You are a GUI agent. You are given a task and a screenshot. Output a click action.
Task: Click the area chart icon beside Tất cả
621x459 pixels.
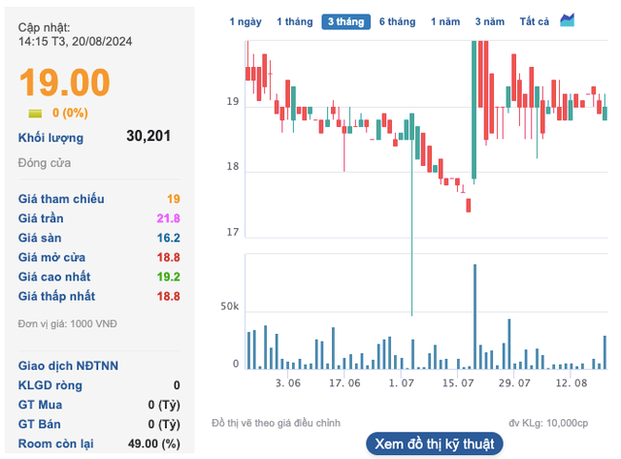point(568,20)
